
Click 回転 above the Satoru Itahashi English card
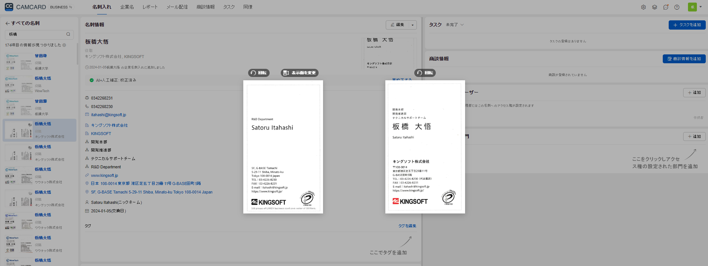[259, 73]
